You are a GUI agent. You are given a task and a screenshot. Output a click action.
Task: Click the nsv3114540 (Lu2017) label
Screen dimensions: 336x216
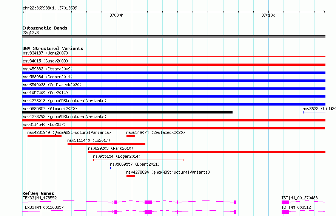point(44,124)
